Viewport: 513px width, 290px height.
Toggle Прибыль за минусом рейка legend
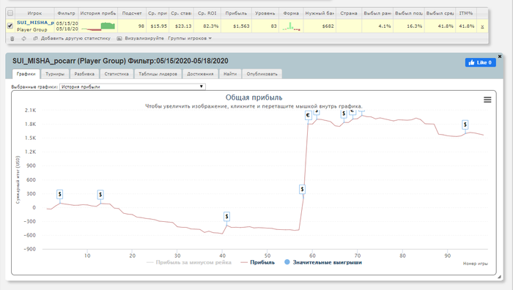pyautogui.click(x=189, y=262)
